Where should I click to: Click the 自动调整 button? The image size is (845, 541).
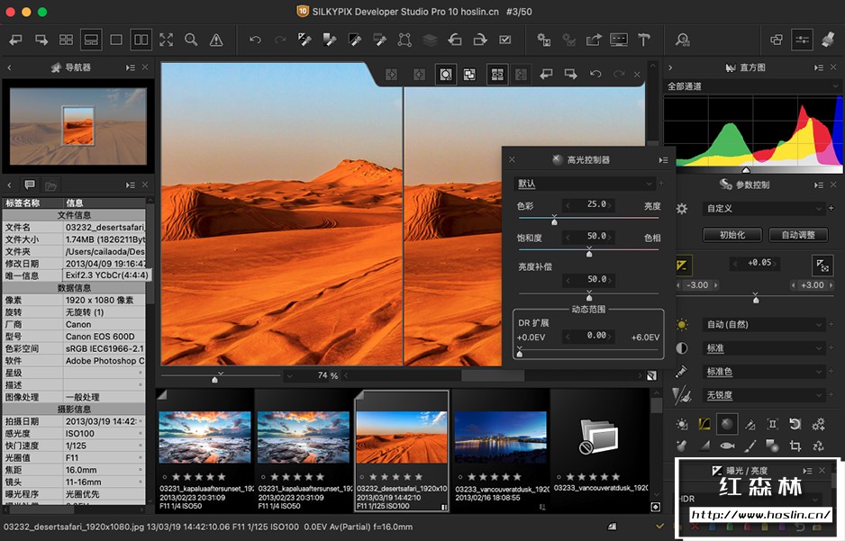[x=798, y=235]
